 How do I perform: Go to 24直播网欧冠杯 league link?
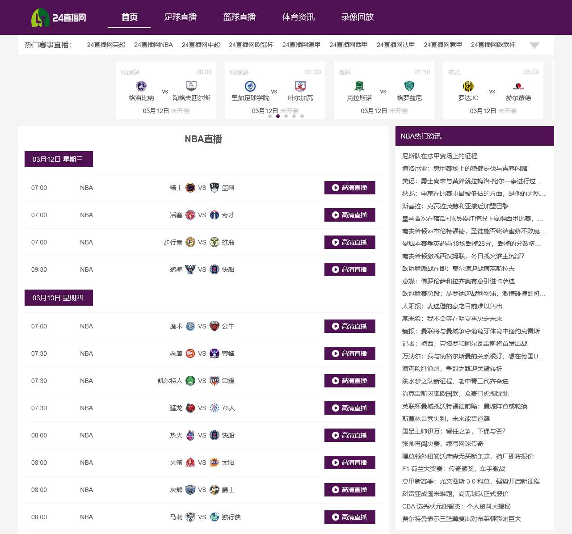[x=251, y=45]
